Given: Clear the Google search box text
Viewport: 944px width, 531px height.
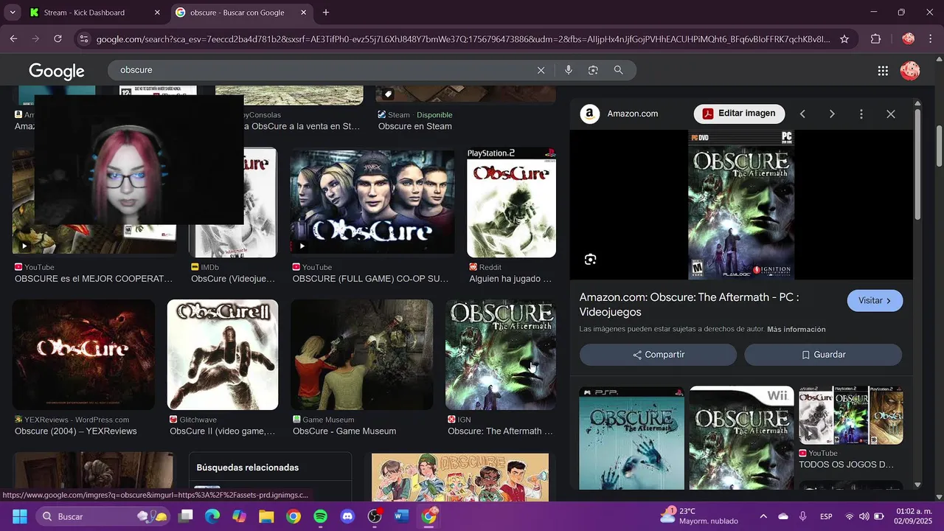Looking at the screenshot, I should click(541, 70).
